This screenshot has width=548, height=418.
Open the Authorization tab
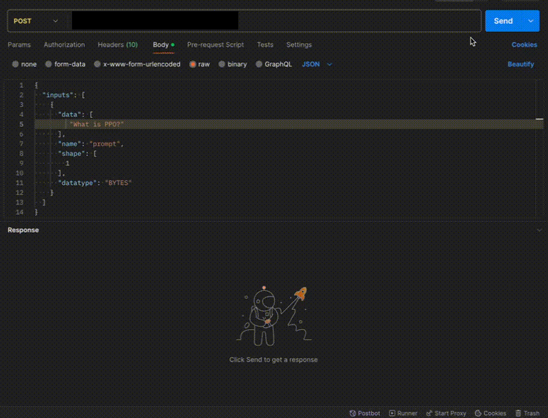64,45
